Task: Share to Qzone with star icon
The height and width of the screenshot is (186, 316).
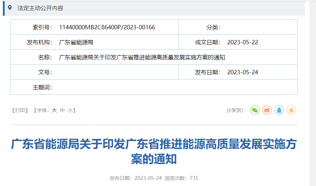Action: (x=291, y=110)
